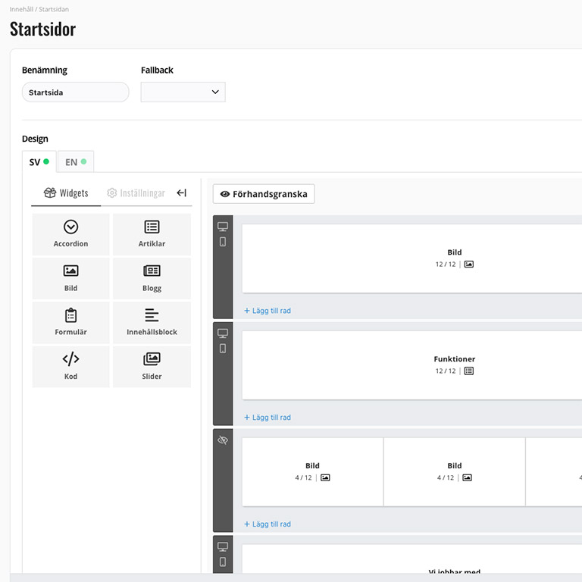582x582 pixels.
Task: Choose the Innehållsblock widget
Action: [x=152, y=323]
